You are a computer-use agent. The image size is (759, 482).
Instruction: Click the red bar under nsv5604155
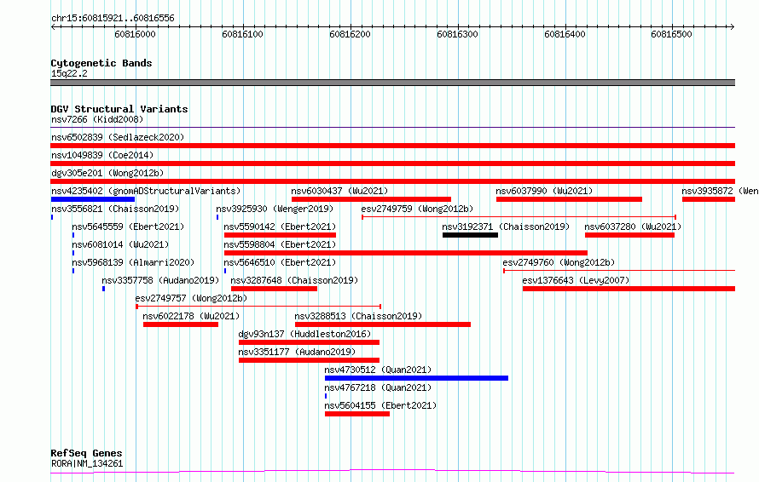tap(357, 414)
